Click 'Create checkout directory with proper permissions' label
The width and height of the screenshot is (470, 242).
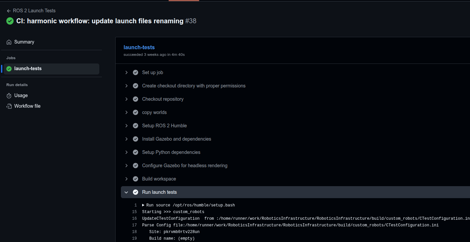click(194, 86)
